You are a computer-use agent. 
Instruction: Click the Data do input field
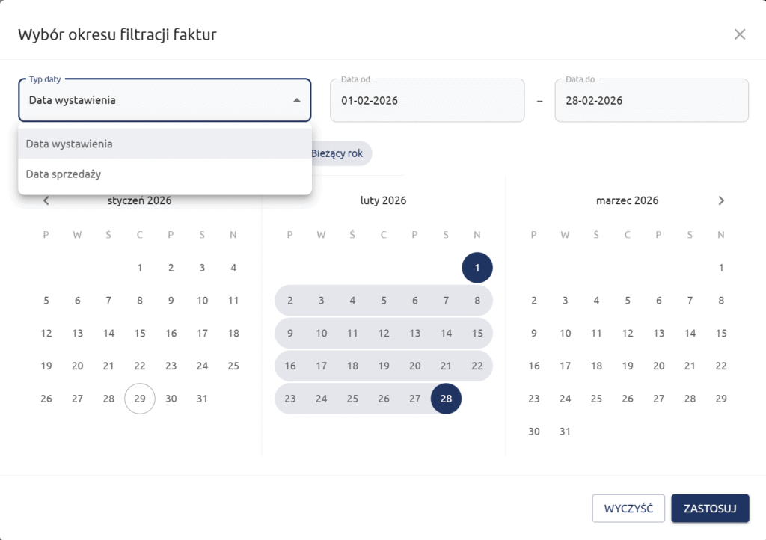651,100
